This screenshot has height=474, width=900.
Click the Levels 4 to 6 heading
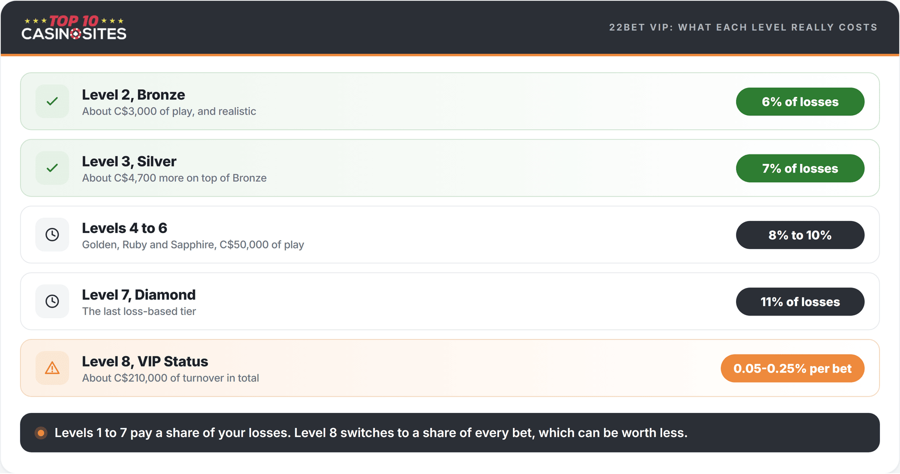coord(124,228)
